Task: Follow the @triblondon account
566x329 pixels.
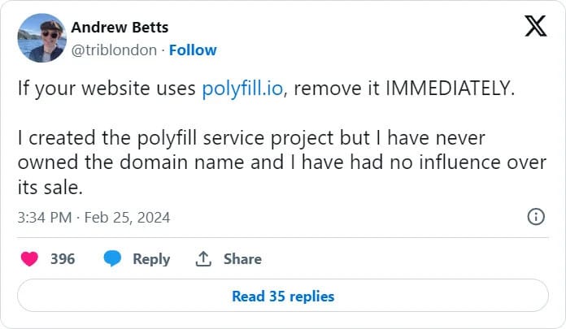Action: tap(193, 50)
